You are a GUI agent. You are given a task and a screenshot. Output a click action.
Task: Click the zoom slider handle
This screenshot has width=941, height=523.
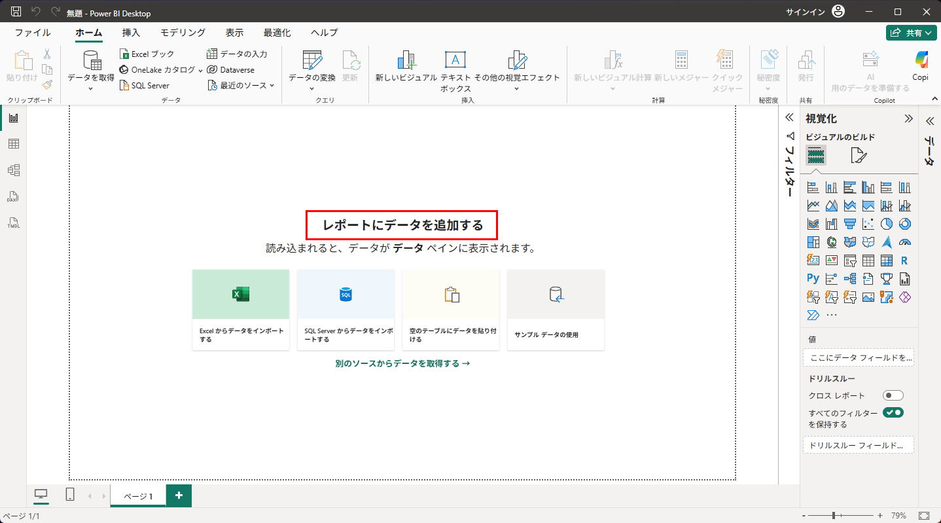[x=833, y=516]
